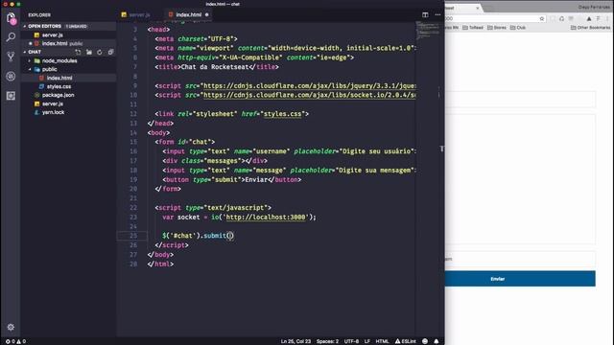614x345 pixels.
Task: Open the Tollead bookmarks folder
Action: (473, 28)
